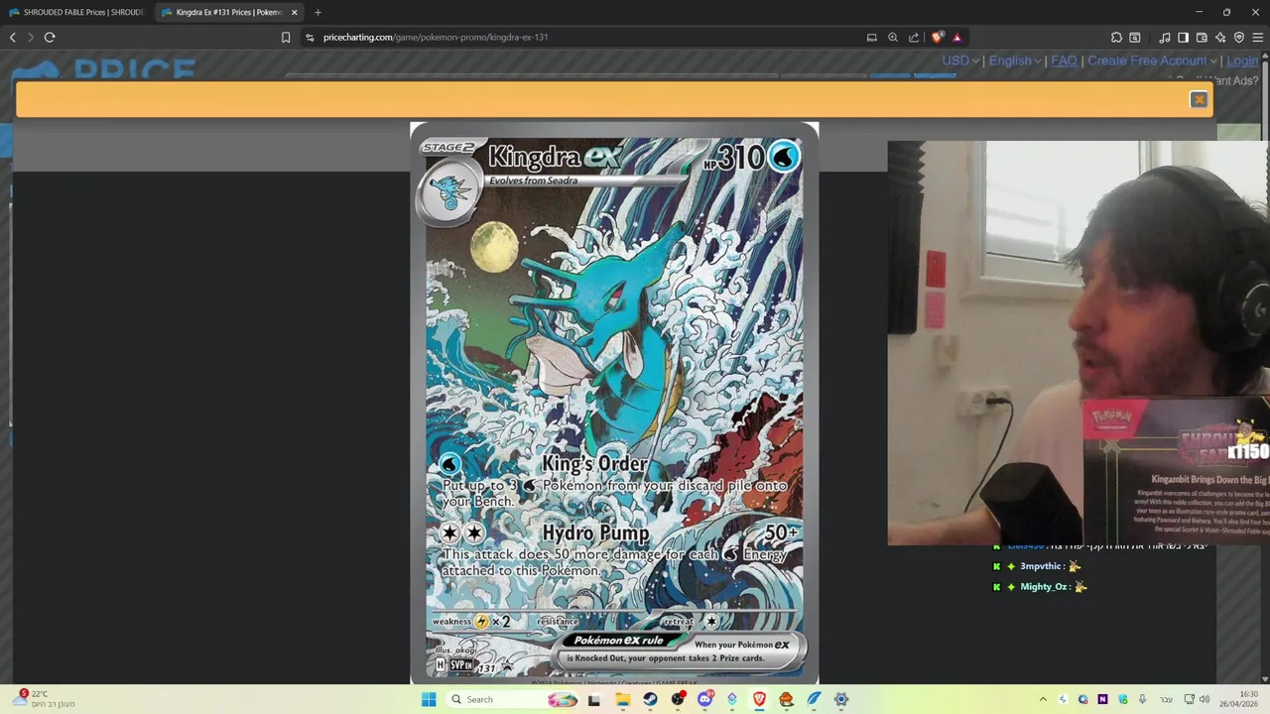Expand the English language dropdown
The width and height of the screenshot is (1270, 714).
point(1015,60)
